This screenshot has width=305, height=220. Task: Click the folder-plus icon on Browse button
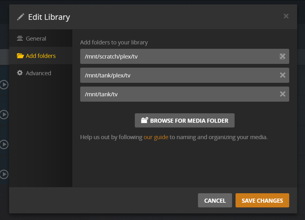tap(145, 120)
